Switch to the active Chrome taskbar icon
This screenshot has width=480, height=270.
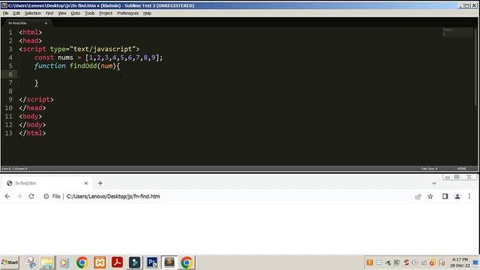click(x=187, y=262)
